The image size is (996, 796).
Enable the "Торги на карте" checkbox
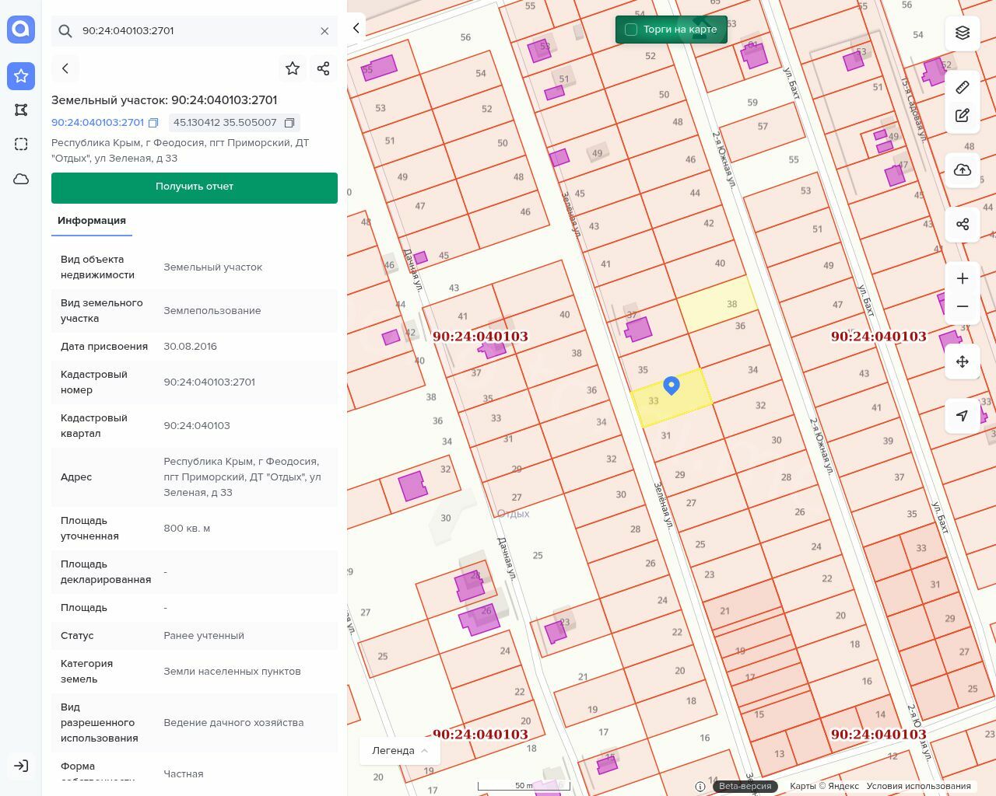(x=631, y=30)
